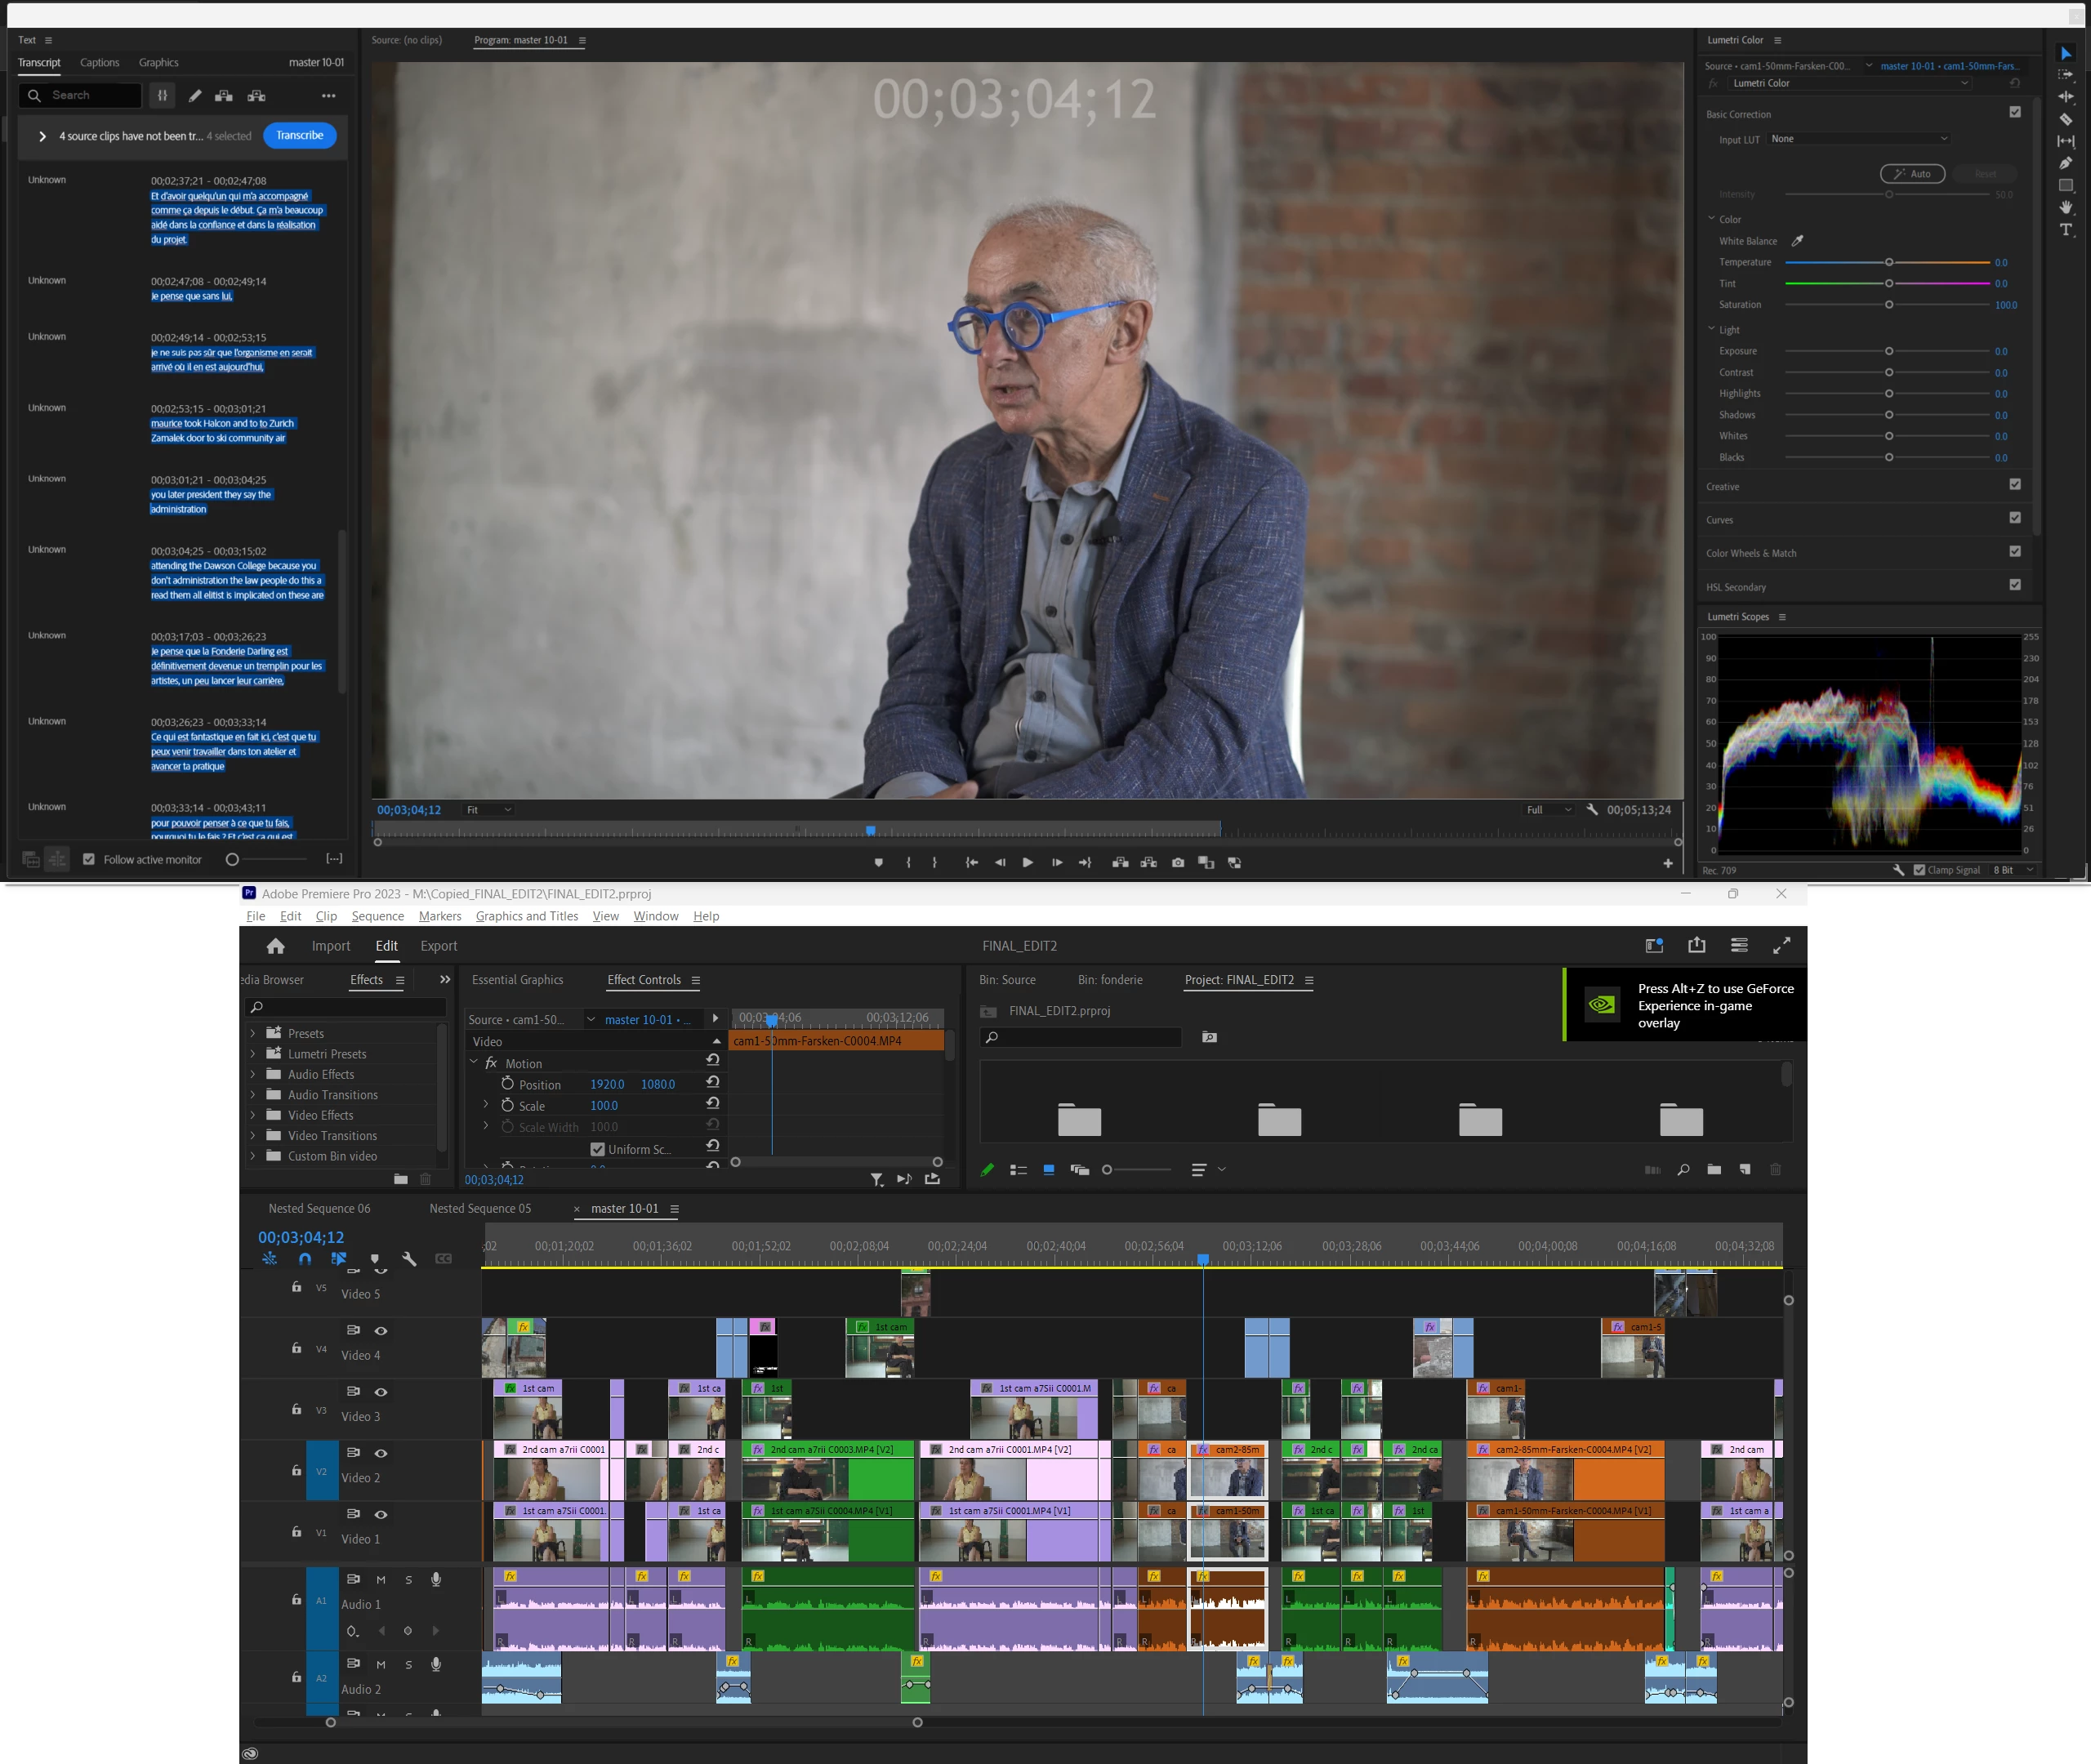Image resolution: width=2091 pixels, height=1764 pixels.
Task: Click the Export Frame camera icon
Action: tap(1178, 862)
